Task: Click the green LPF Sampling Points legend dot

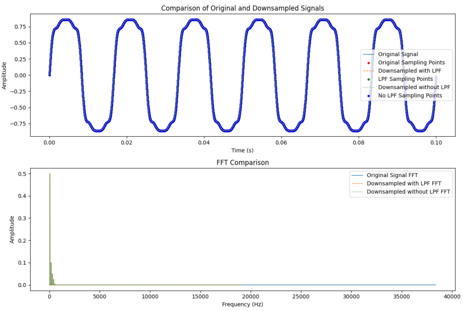Action: click(x=369, y=79)
